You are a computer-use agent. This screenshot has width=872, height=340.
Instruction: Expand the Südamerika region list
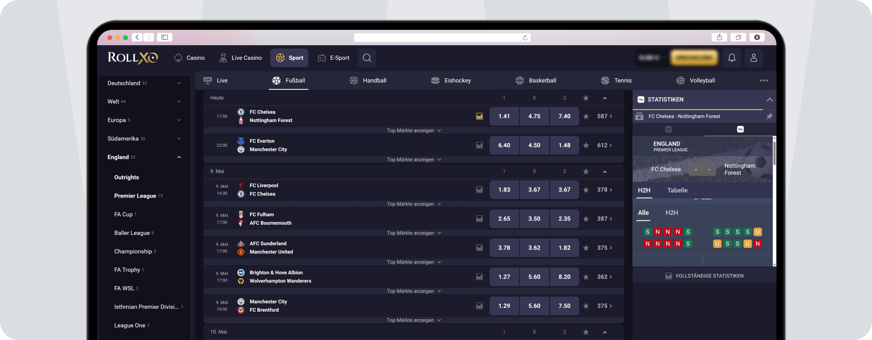179,139
